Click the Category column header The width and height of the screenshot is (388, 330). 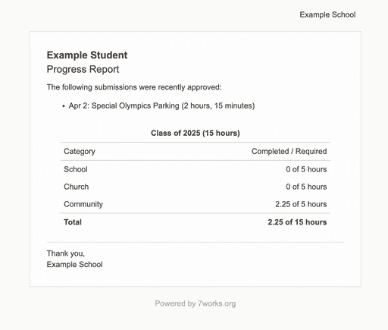click(80, 151)
